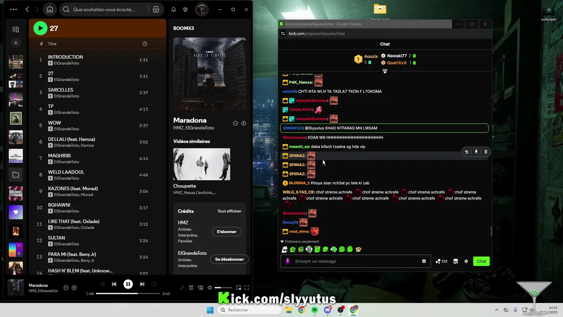
Task: Show hidden tray icons chevron
Action: click(x=497, y=310)
